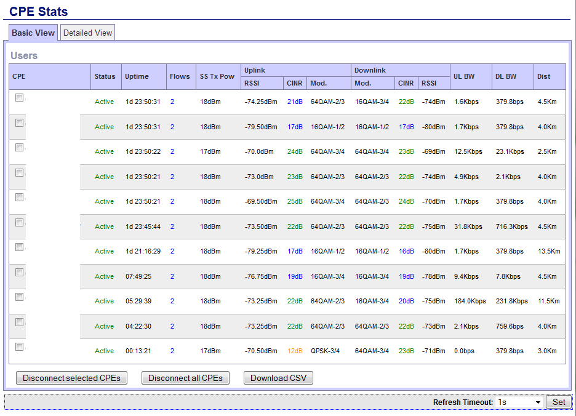This screenshot has width=576, height=416.
Task: Select the CPE at 13.5Km distance
Action: coord(20,247)
